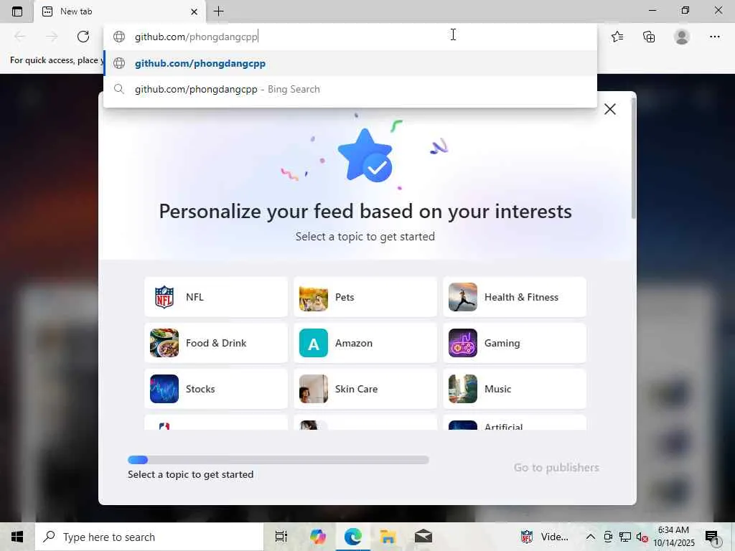The height and width of the screenshot is (551, 735).
Task: Open Mail app from the taskbar
Action: click(x=423, y=537)
